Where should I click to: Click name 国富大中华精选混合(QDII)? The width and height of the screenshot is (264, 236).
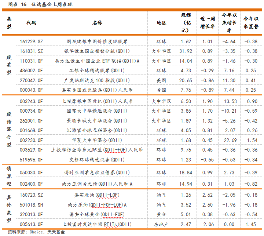point(97,111)
